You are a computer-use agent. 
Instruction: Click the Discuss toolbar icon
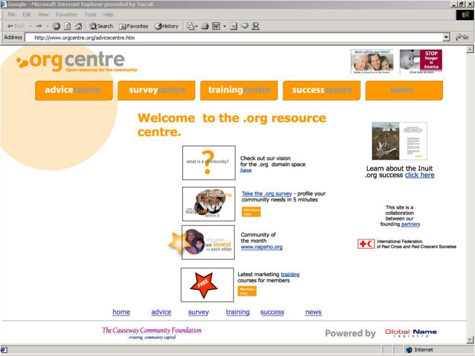tap(244, 26)
